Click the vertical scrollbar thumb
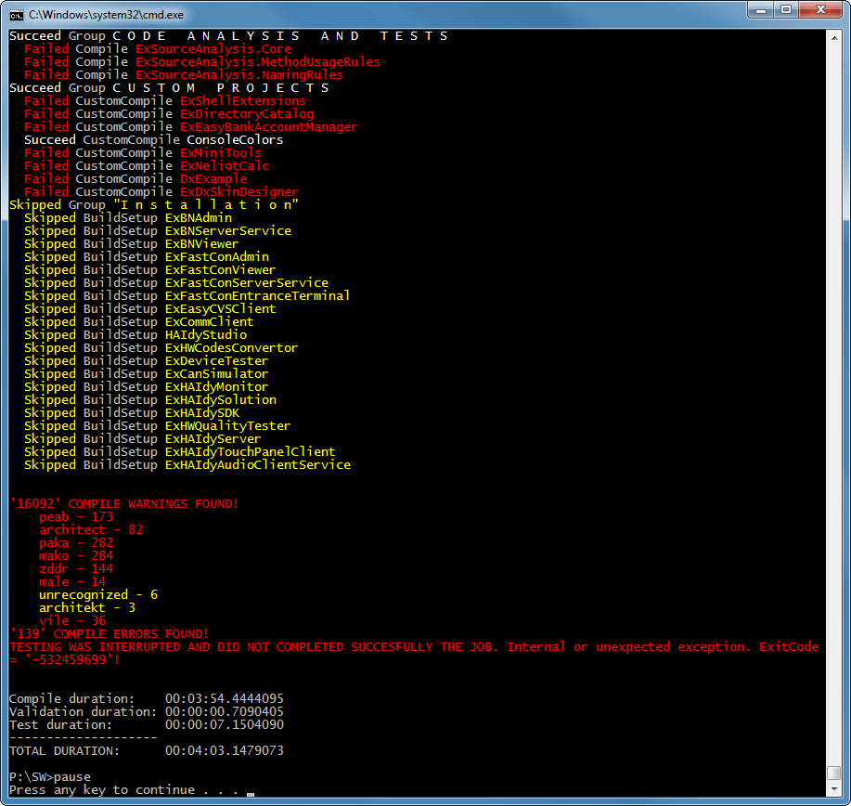Screen dimensions: 851x806 click(x=833, y=773)
